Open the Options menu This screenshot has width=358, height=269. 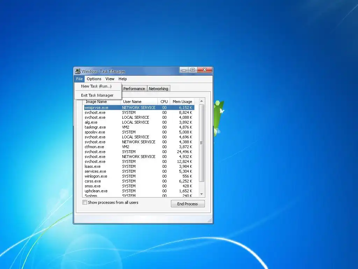click(x=94, y=79)
